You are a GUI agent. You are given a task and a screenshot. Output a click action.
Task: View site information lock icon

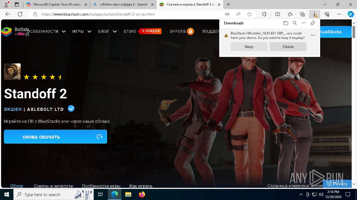click(x=35, y=14)
